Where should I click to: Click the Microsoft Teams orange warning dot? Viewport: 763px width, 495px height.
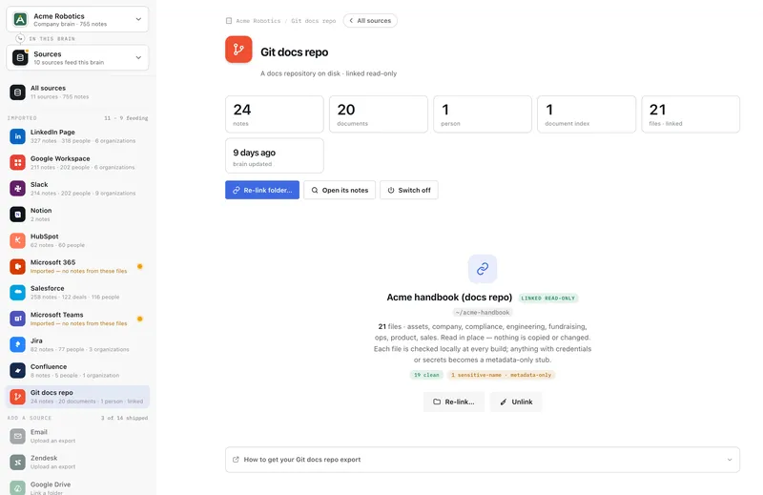(x=139, y=319)
